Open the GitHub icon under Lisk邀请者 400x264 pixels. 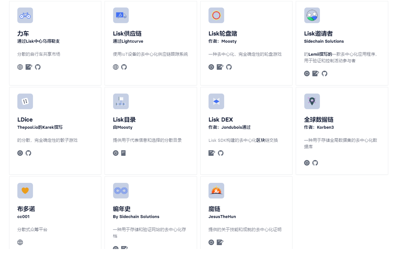pyautogui.click(x=325, y=74)
